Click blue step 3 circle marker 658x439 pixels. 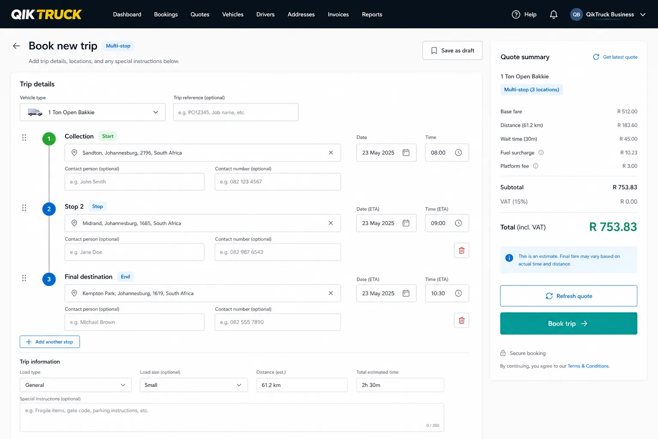49,280
